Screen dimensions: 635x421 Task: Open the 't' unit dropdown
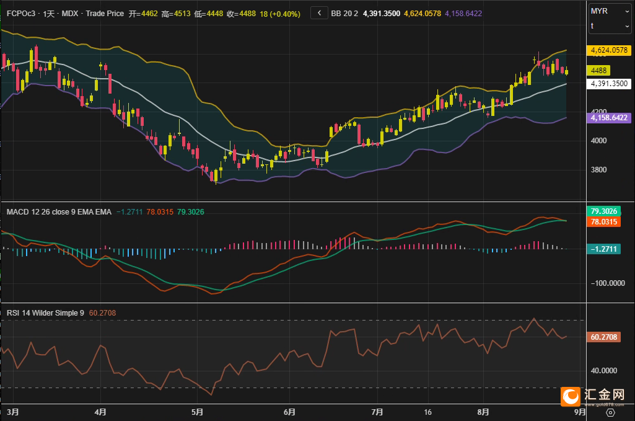[610, 26]
